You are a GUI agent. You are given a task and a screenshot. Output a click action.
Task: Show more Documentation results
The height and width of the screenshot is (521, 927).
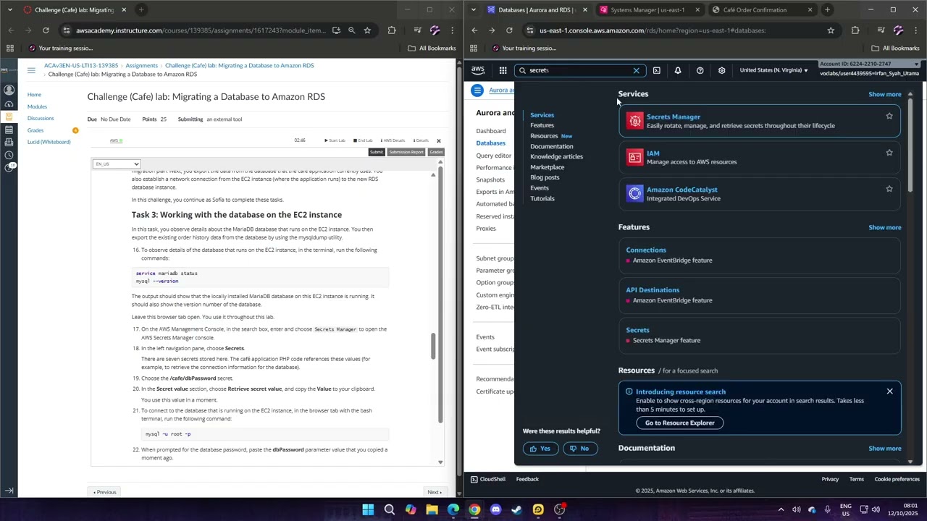(884, 449)
